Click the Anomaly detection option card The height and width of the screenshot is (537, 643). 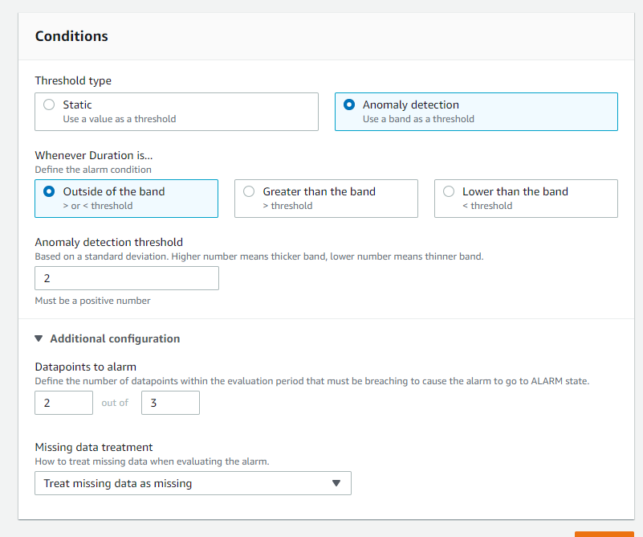tap(475, 111)
